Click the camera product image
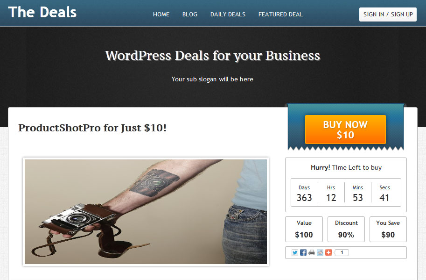 (x=146, y=212)
